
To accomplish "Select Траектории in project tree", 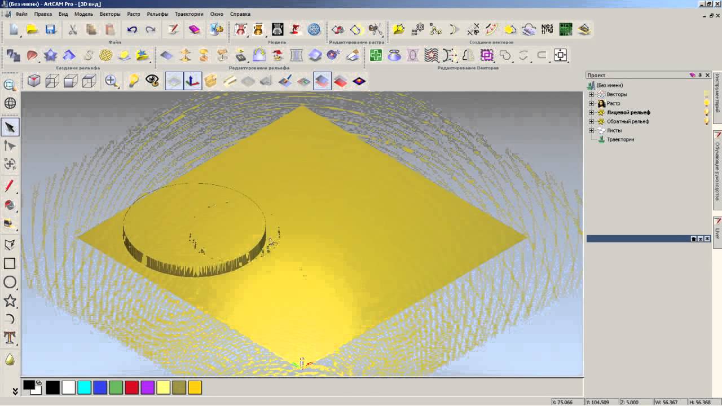I will (620, 139).
